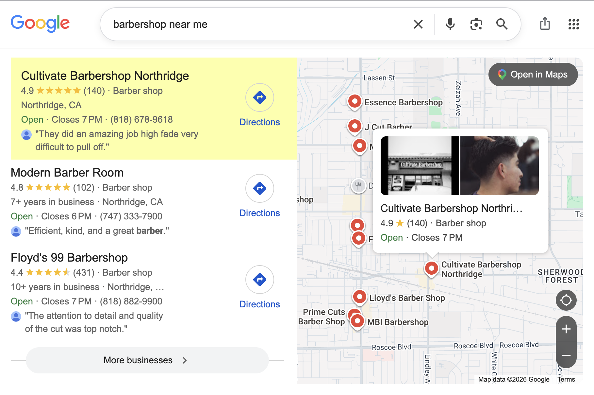Select J Cut Barber map pin
This screenshot has height=395, width=594.
pyautogui.click(x=355, y=126)
